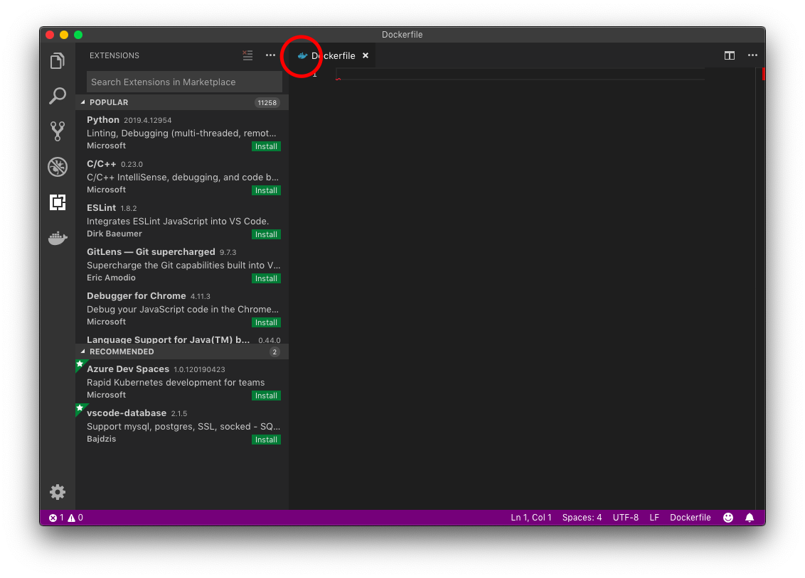Click the editor vertical scrollbar

762,288
